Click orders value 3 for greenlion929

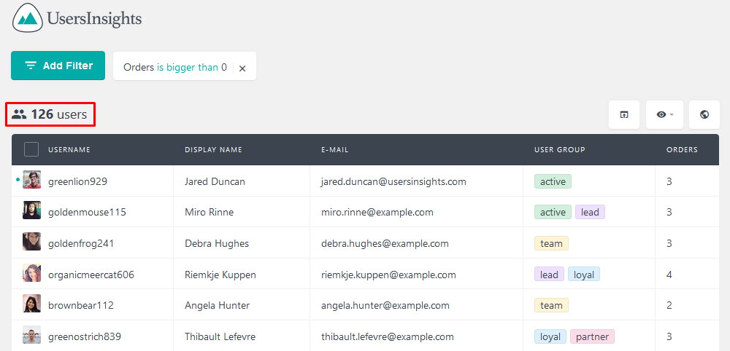click(x=669, y=181)
